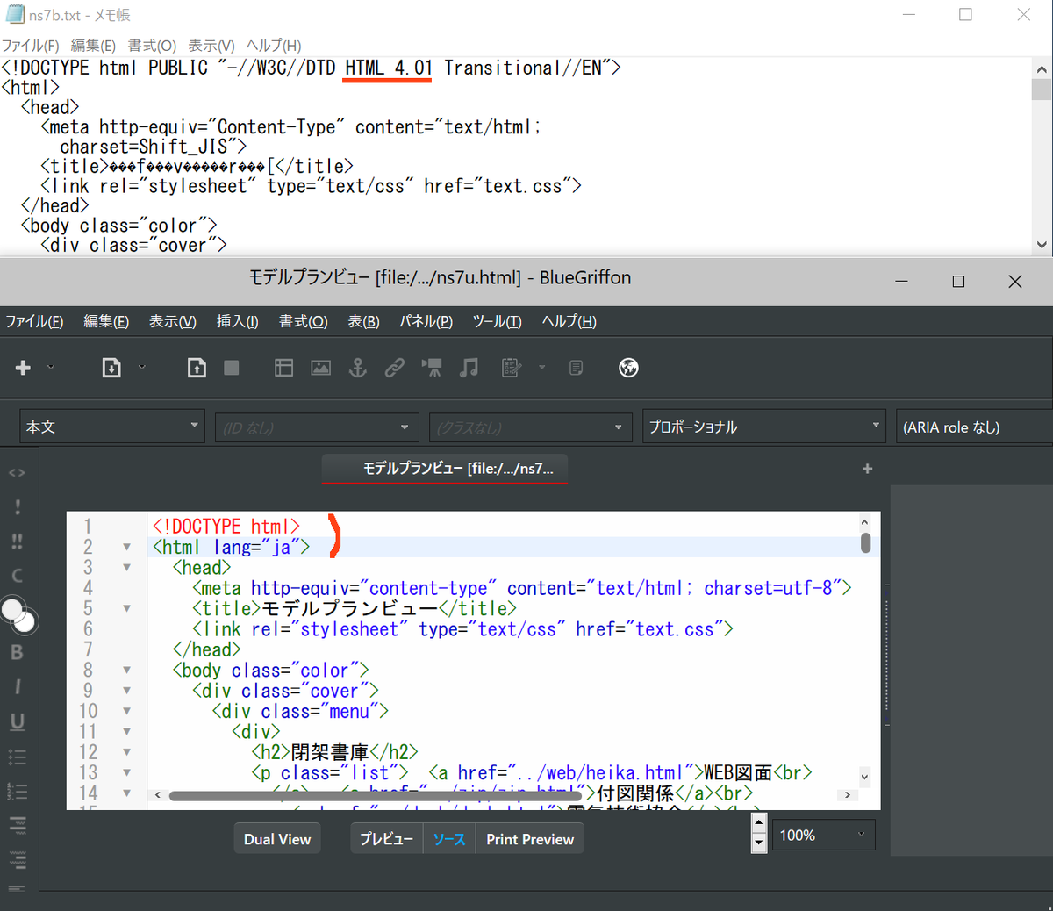Toggle underline with the U icon

17,721
